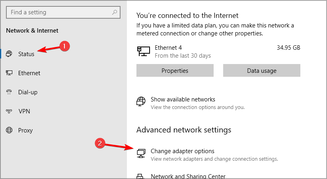Open the Status page
This screenshot has width=327, height=179.
[26, 54]
